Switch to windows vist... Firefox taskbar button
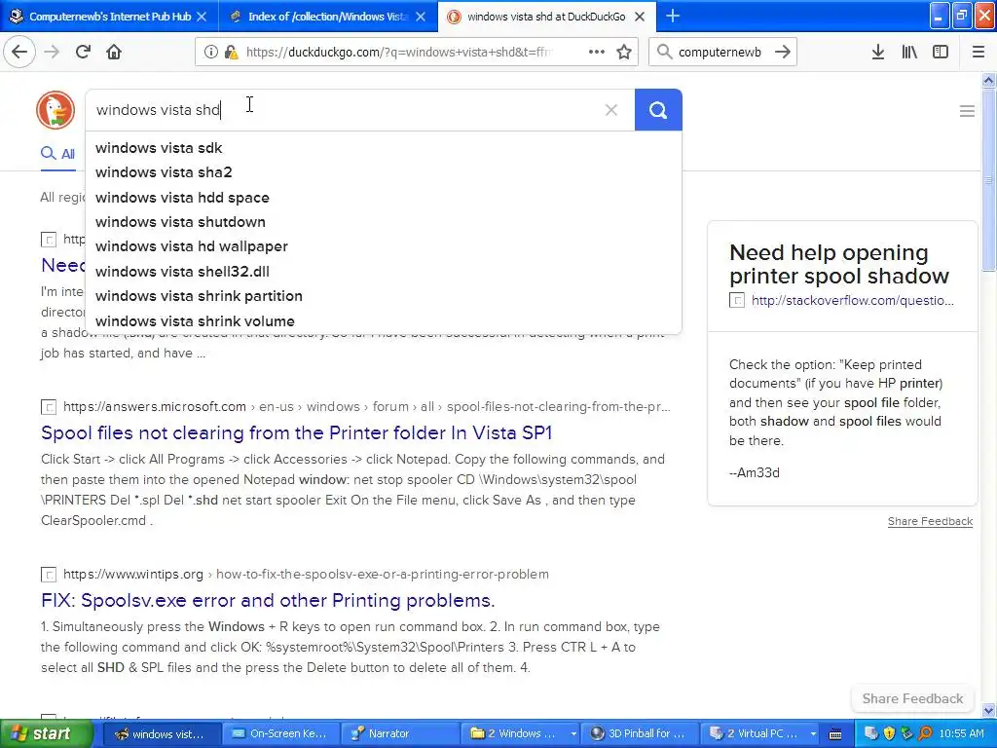The width and height of the screenshot is (997, 748). 162,733
